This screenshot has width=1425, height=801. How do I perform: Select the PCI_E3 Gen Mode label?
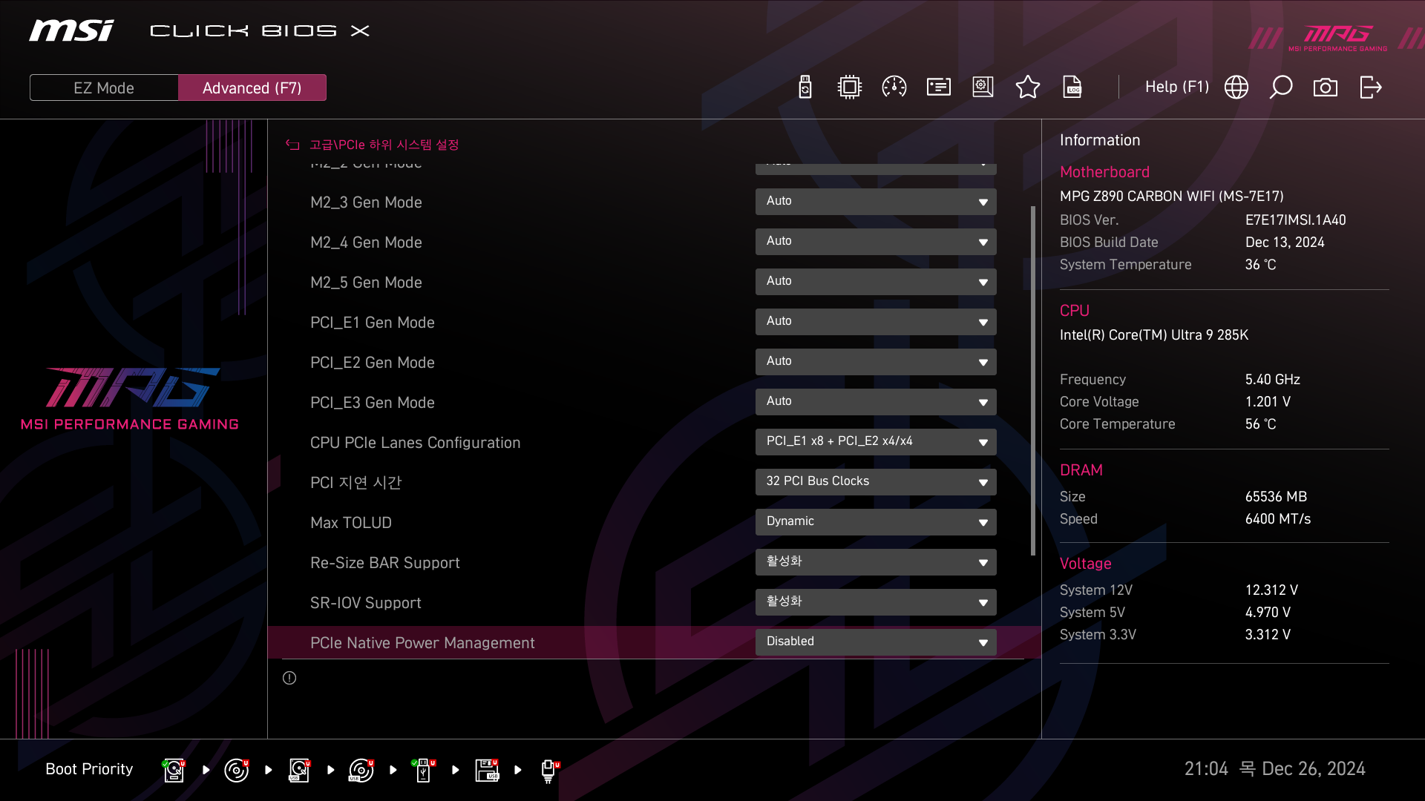pyautogui.click(x=373, y=403)
